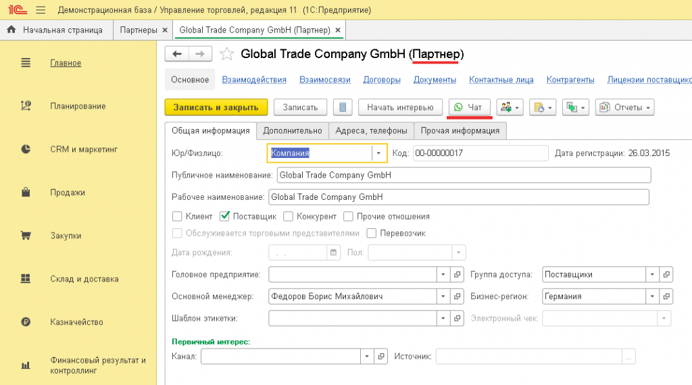The width and height of the screenshot is (692, 385).
Task: Open the Отчеты dropdown button
Action: [624, 107]
